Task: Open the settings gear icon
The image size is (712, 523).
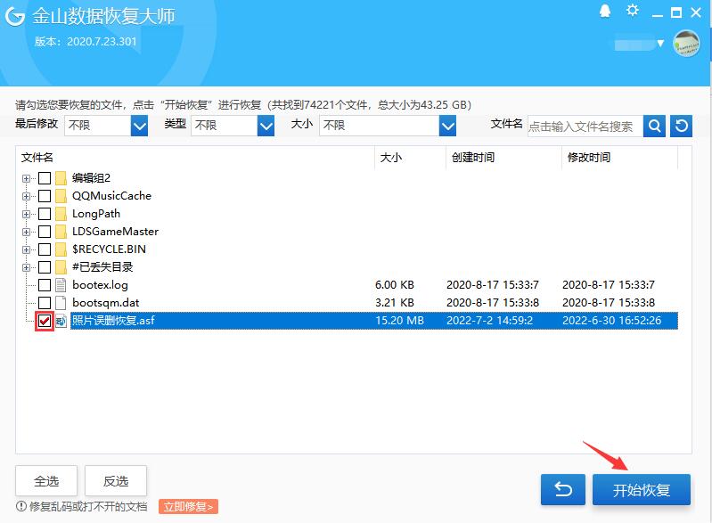Action: pyautogui.click(x=632, y=10)
